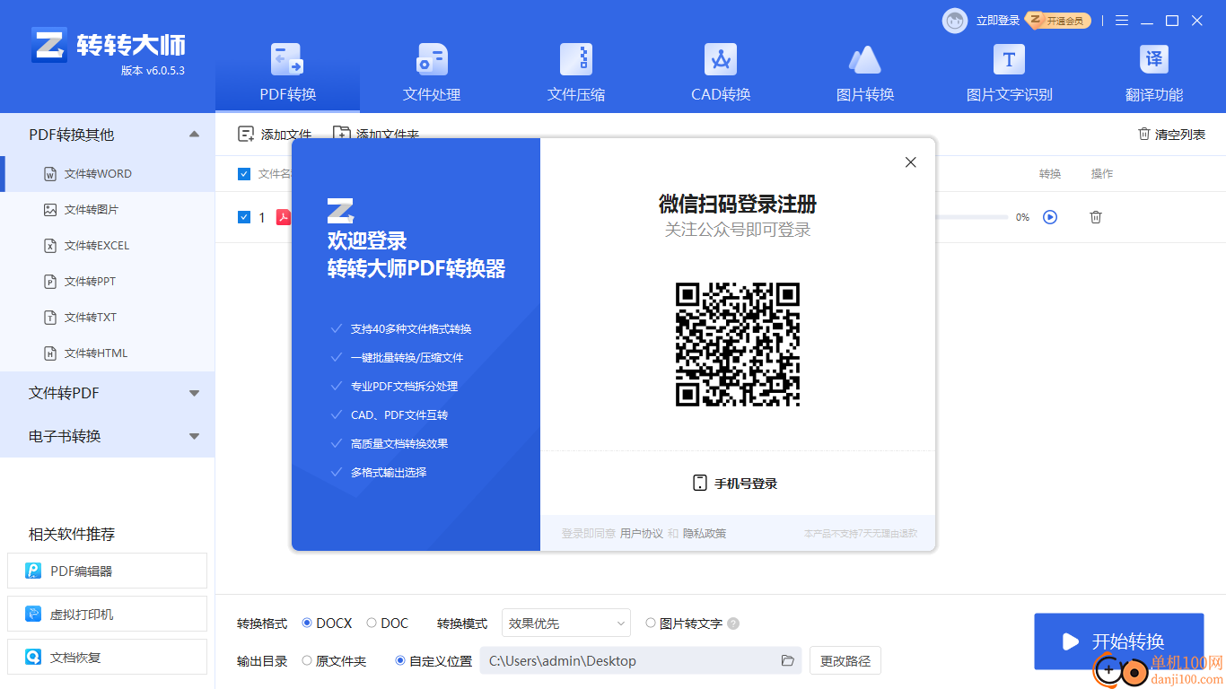The width and height of the screenshot is (1226, 689).
Task: Select 文件转HTML in sidebar
Action: coord(108,353)
